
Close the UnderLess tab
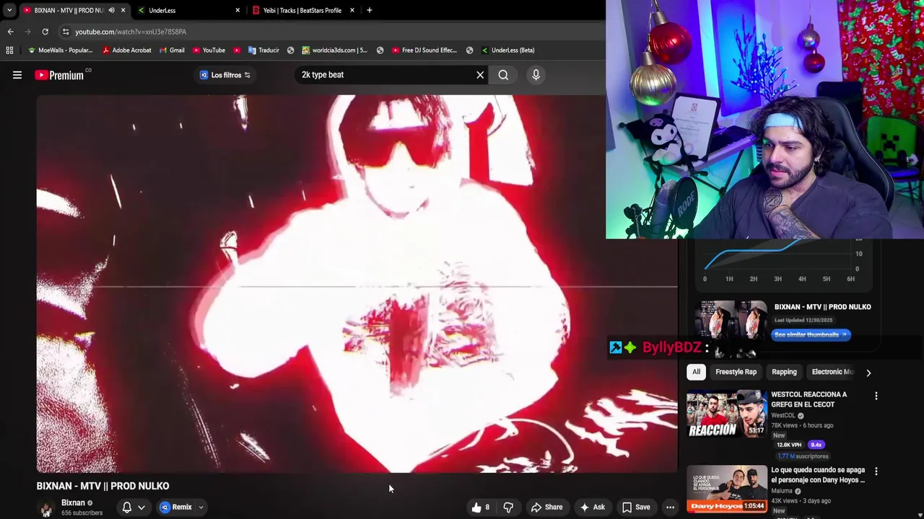click(x=237, y=10)
